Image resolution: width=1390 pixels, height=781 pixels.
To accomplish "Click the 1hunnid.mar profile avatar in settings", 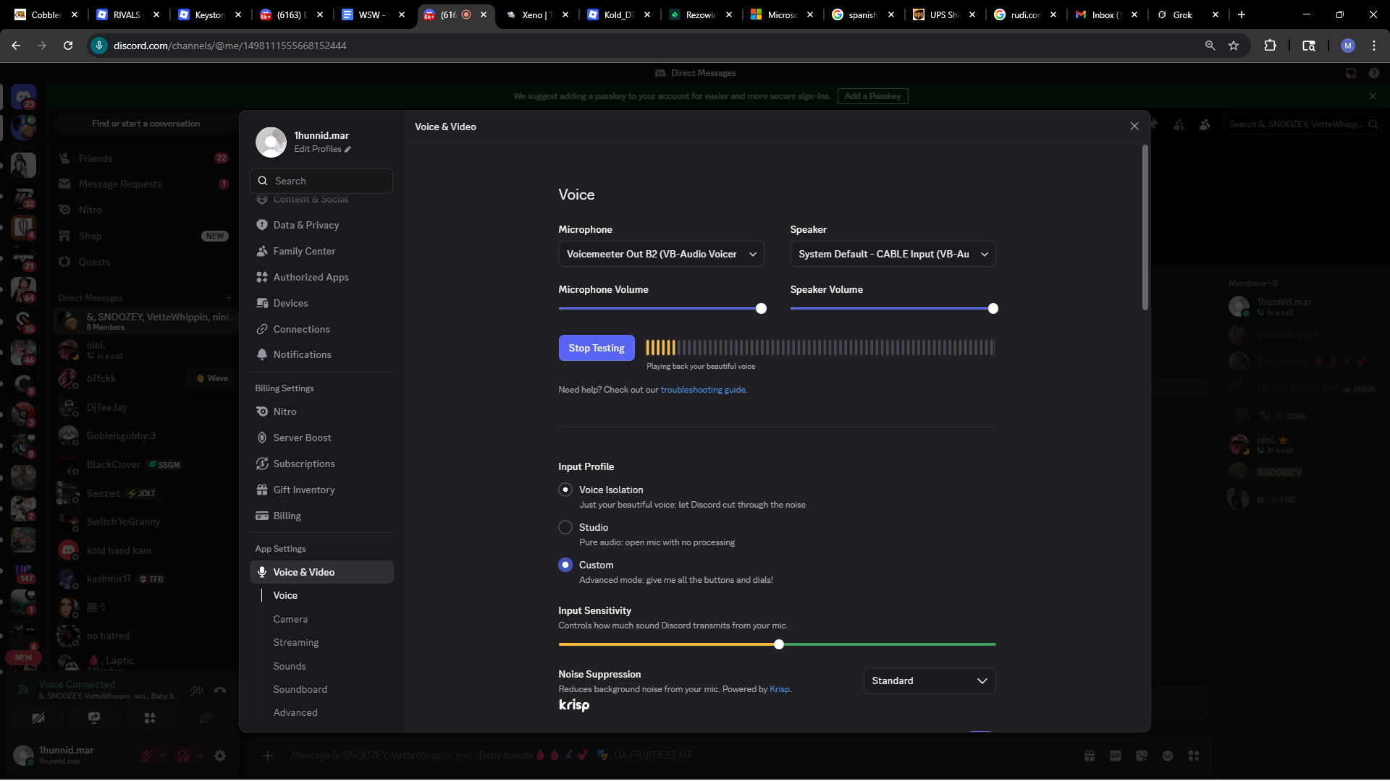I will tap(271, 142).
